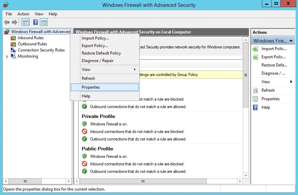Select Outbound Rules tree item
Viewport: 298px width, 195px height.
coord(32,44)
